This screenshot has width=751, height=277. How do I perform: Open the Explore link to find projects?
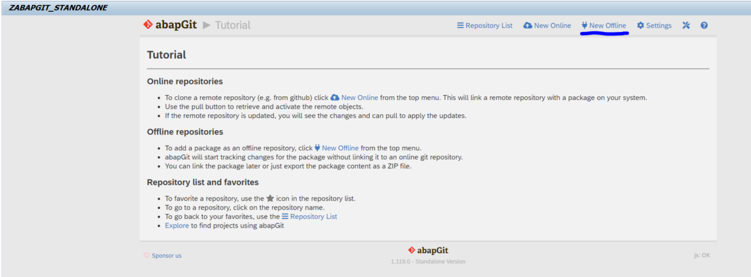pyautogui.click(x=177, y=226)
